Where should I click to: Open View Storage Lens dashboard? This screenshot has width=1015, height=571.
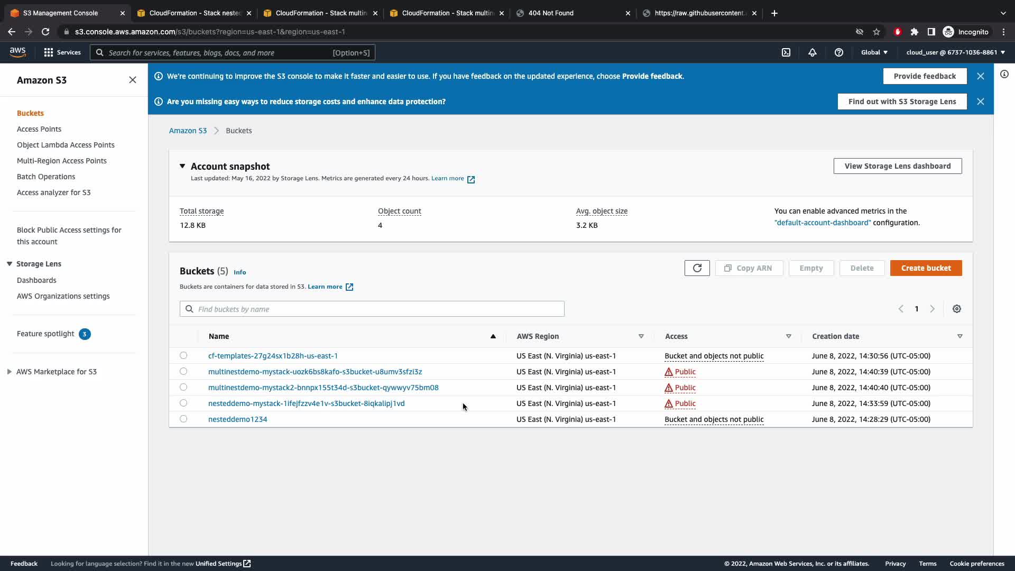coord(897,166)
